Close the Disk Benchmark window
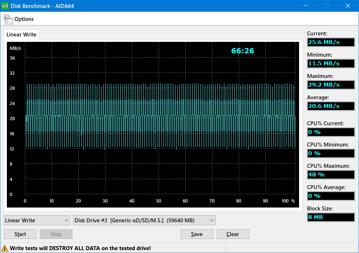Image resolution: width=359 pixels, height=253 pixels. pyautogui.click(x=347, y=6)
